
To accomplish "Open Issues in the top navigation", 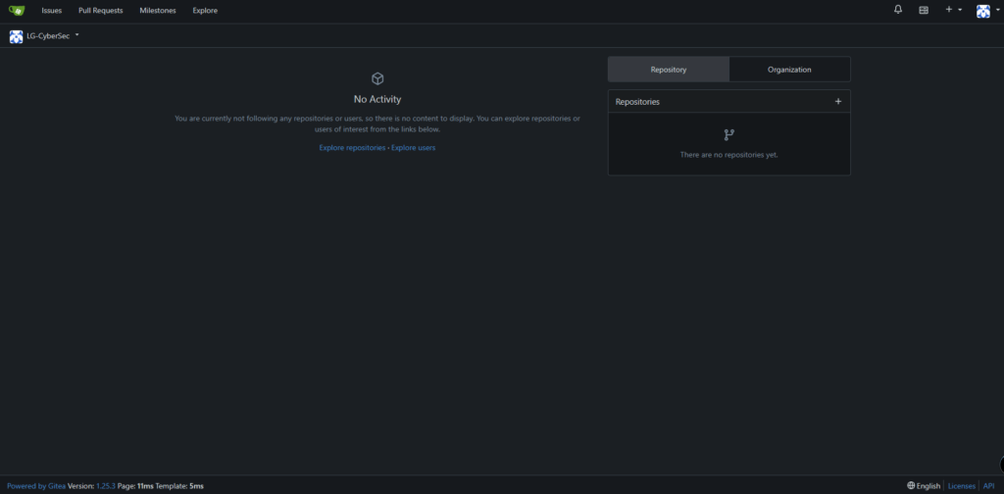I will [x=52, y=10].
